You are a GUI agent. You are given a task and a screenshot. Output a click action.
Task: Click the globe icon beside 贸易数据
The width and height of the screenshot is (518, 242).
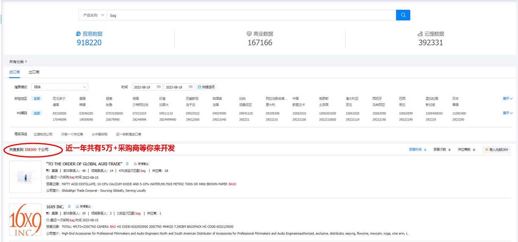click(x=78, y=34)
